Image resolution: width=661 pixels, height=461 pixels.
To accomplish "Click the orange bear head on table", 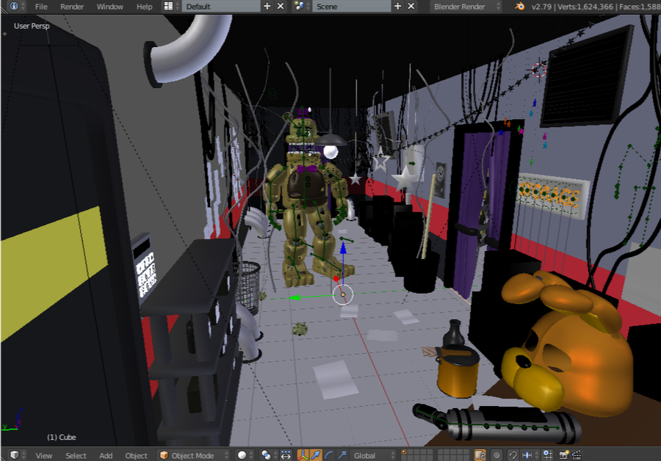I will coord(567,345).
